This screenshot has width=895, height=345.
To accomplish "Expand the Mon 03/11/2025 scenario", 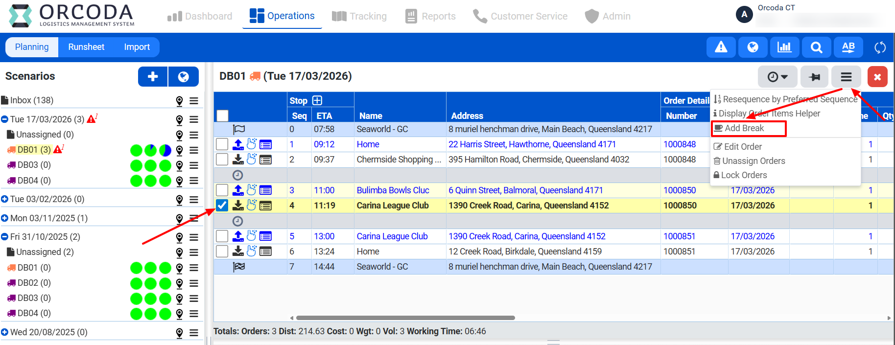I will click(5, 218).
